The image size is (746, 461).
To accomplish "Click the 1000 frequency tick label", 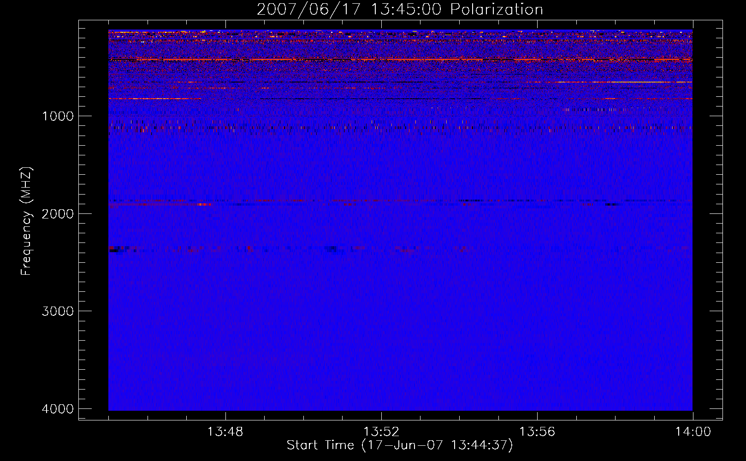I will [58, 116].
